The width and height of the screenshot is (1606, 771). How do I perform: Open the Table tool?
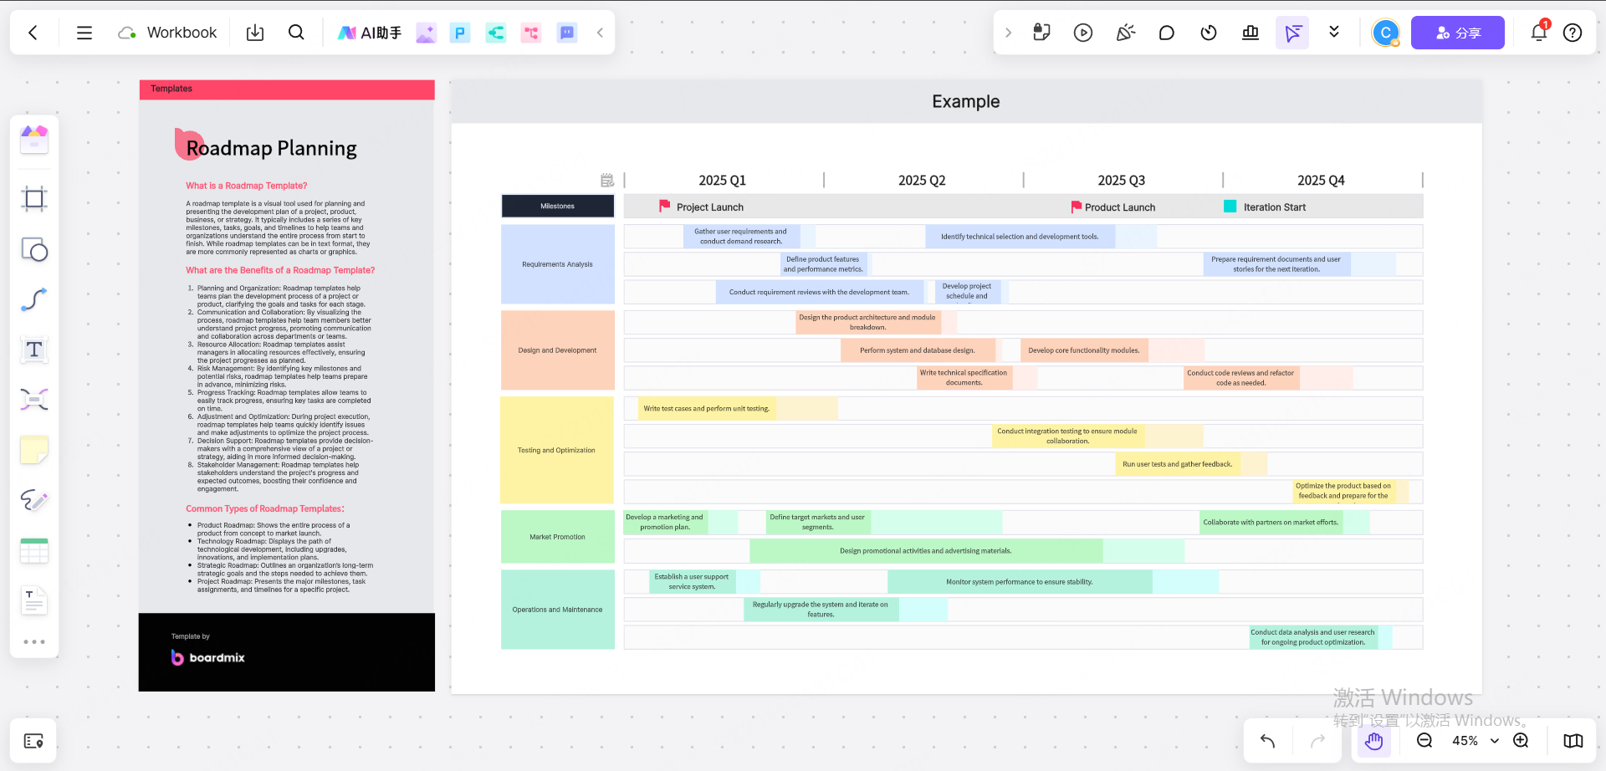(34, 550)
